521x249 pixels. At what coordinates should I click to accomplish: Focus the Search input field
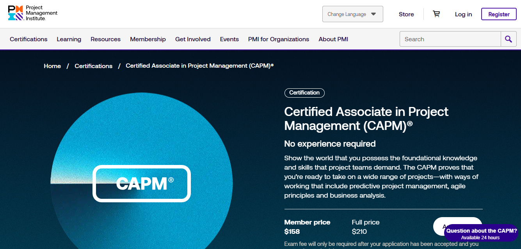(450, 39)
